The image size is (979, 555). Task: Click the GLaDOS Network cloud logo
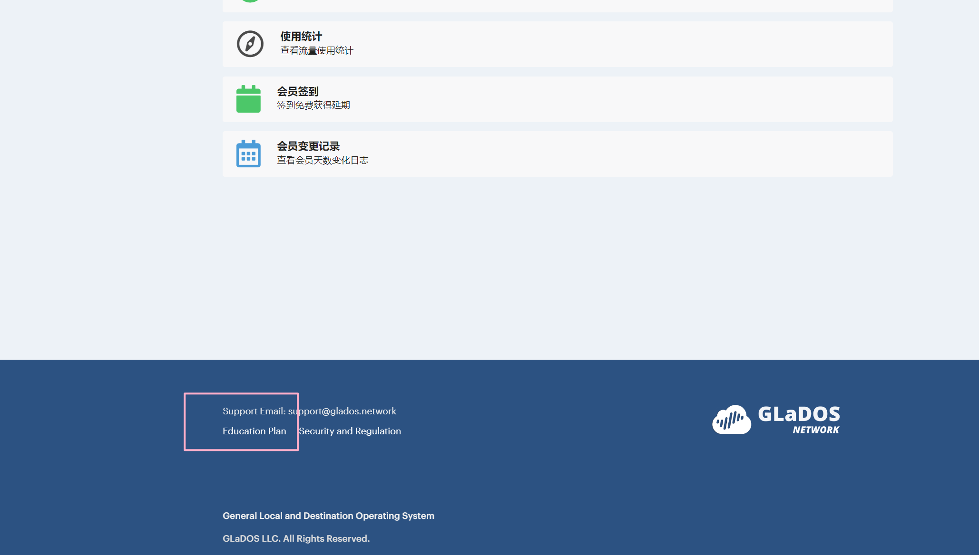[732, 420]
